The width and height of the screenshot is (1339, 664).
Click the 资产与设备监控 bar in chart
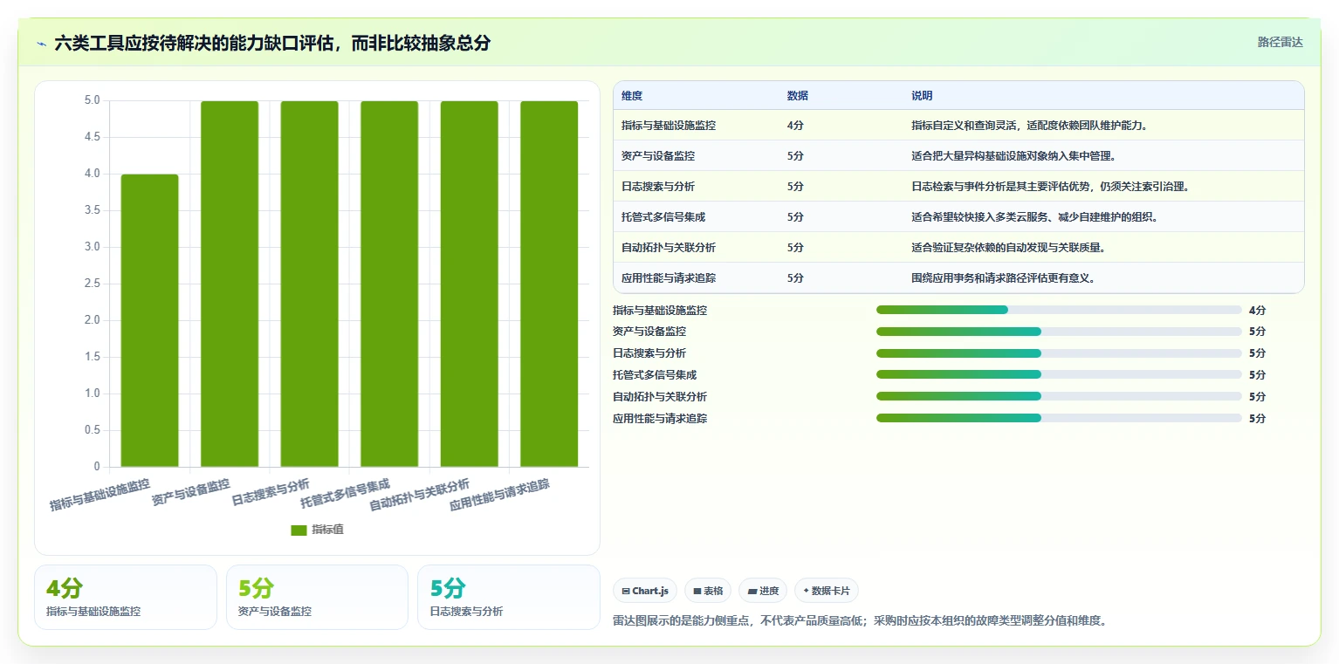(230, 284)
